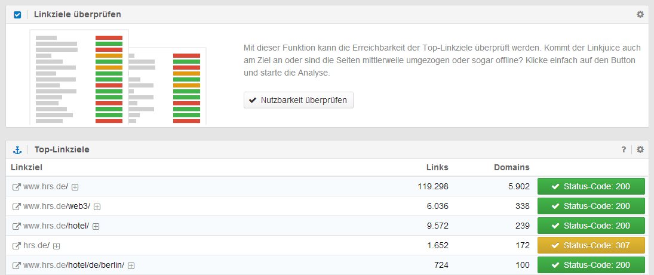Click the yellow Status-Code: 307 badge
Image resolution: width=654 pixels, height=275 pixels.
(x=591, y=246)
